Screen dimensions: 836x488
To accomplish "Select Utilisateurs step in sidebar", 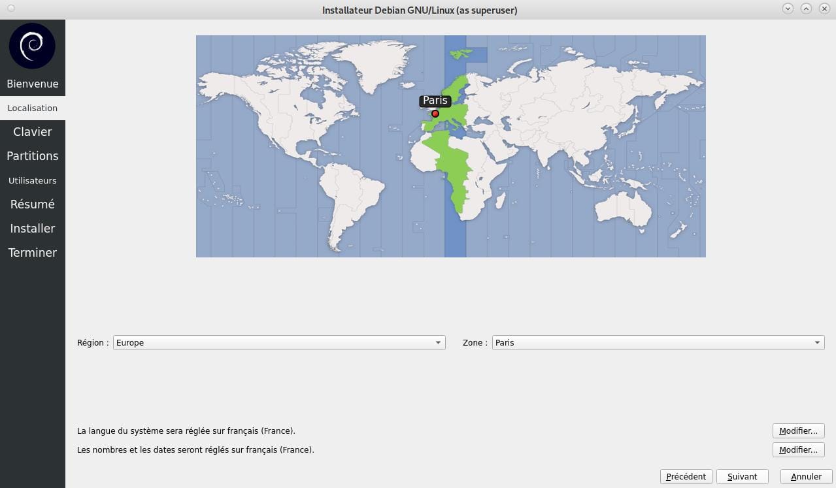I will pyautogui.click(x=33, y=180).
